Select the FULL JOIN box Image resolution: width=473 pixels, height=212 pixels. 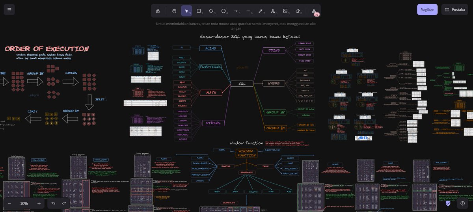[x=305, y=61]
